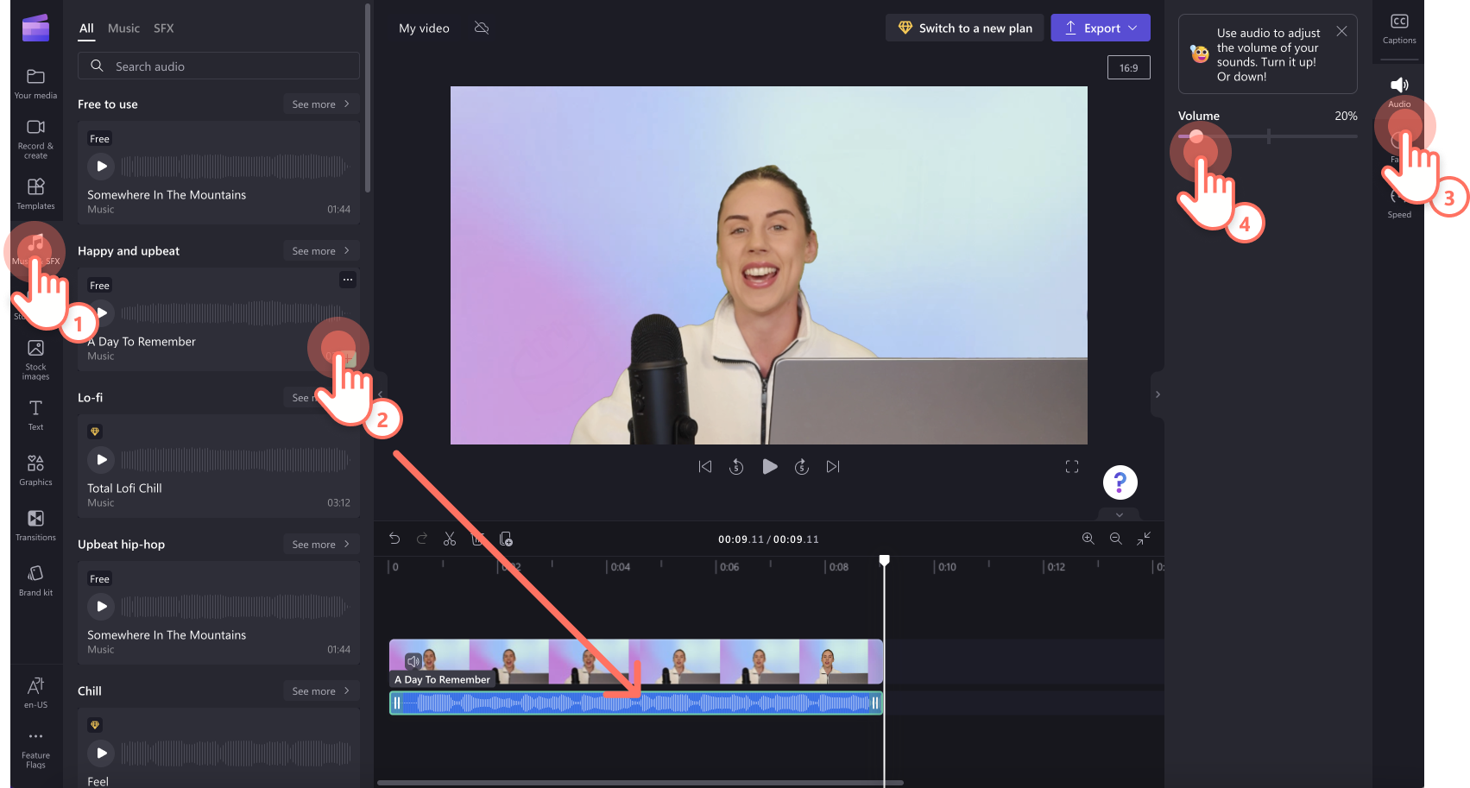This screenshot has height=788, width=1470.
Task: Open the Audio tab in the property panel
Action: 1399,91
